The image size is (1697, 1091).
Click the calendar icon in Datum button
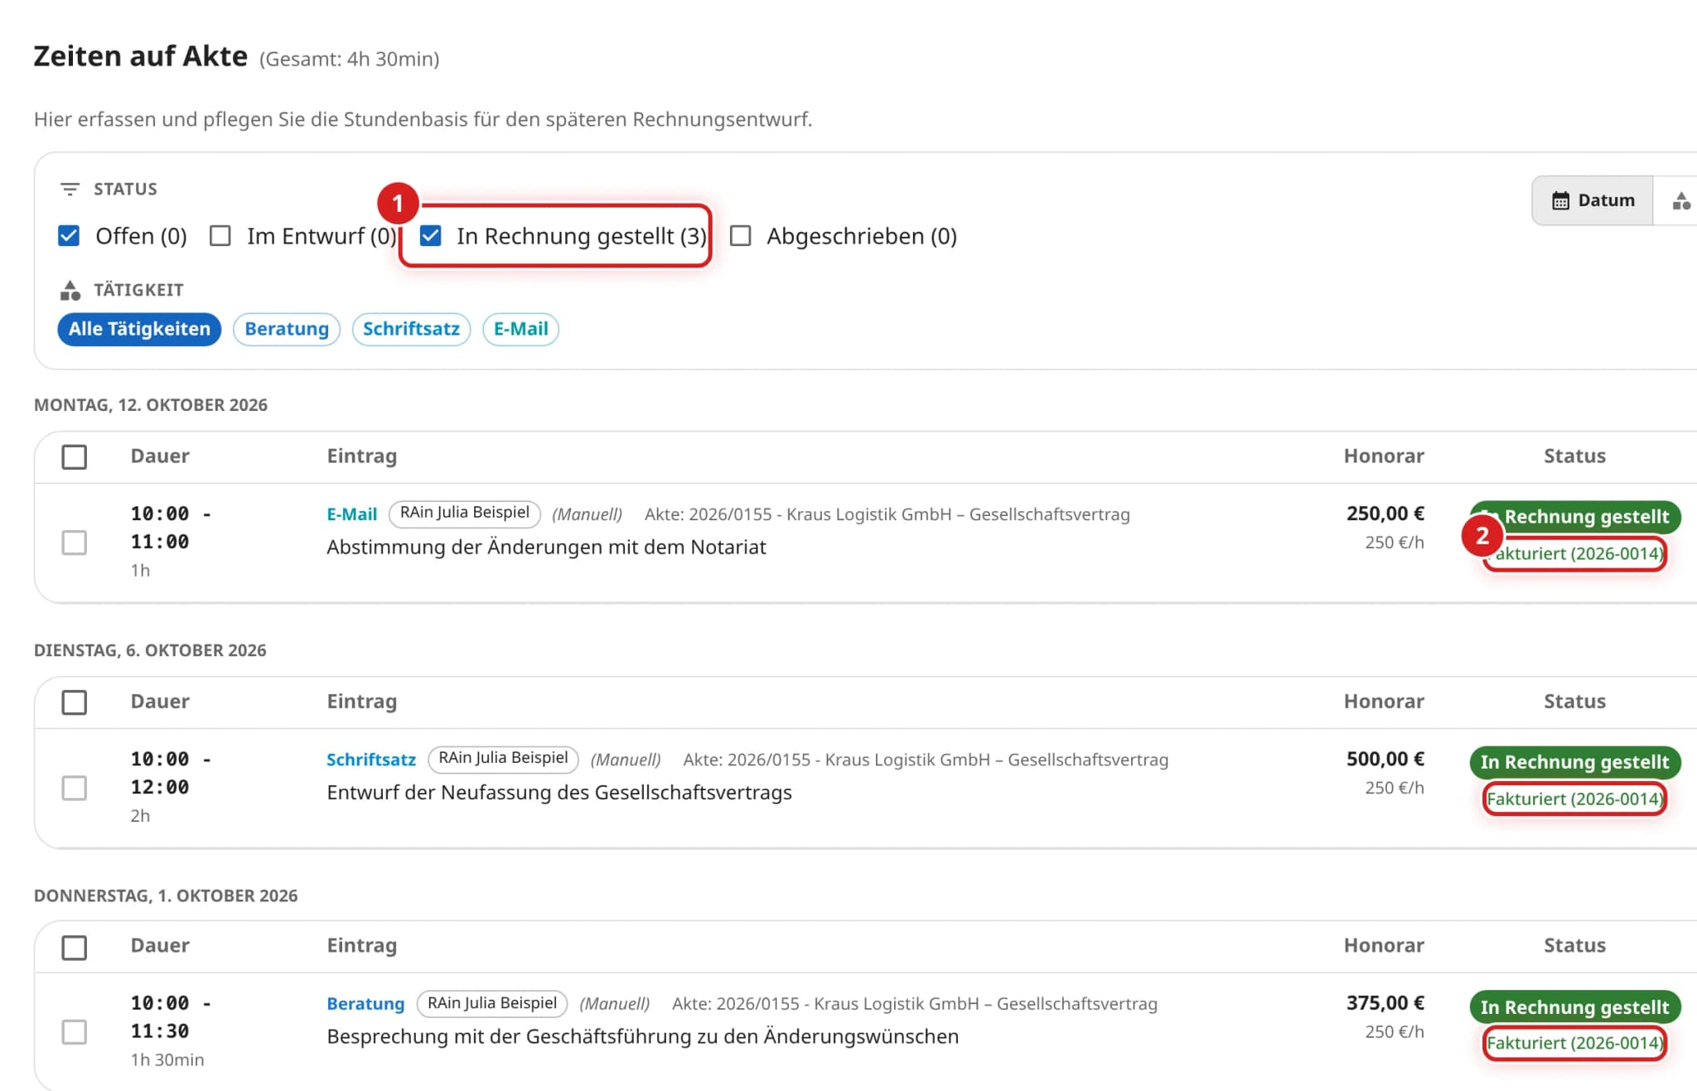(x=1560, y=200)
